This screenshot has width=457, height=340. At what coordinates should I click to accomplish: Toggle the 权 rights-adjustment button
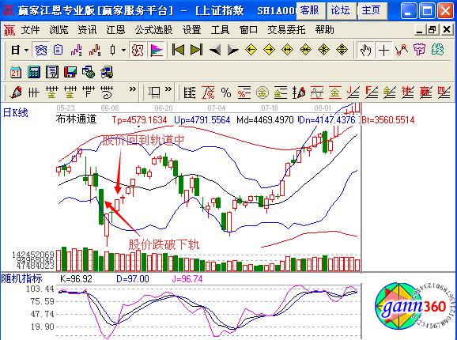pyautogui.click(x=138, y=50)
